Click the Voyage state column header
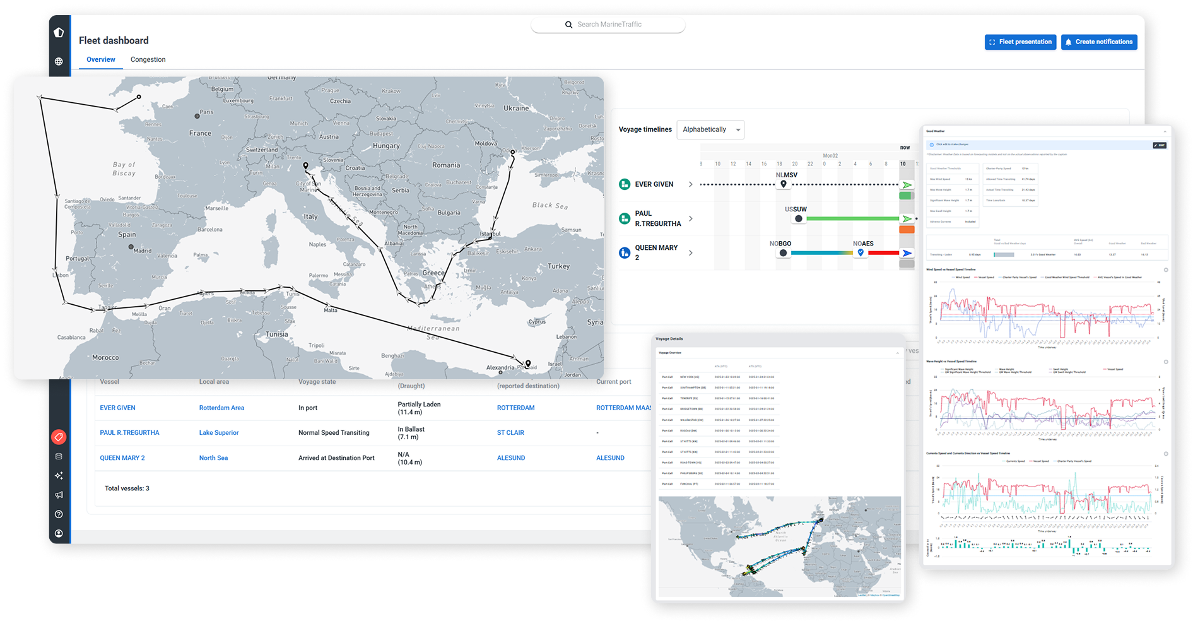 coord(317,382)
